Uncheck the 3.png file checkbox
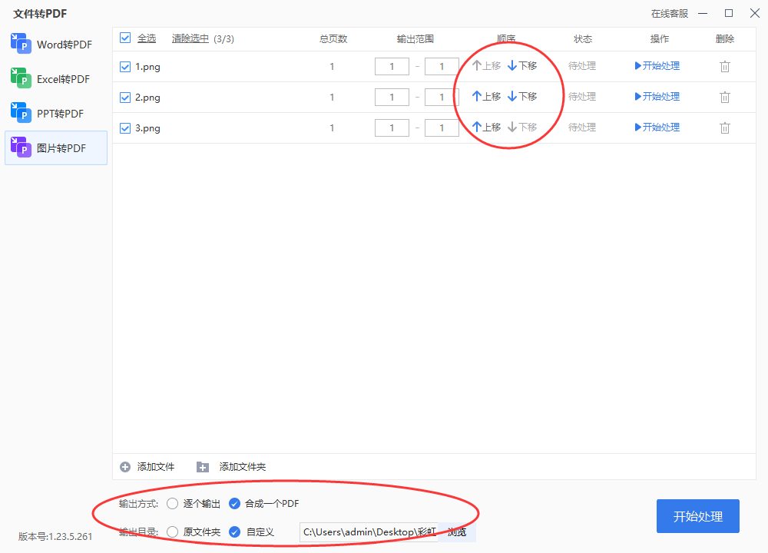The image size is (768, 553). tap(125, 128)
